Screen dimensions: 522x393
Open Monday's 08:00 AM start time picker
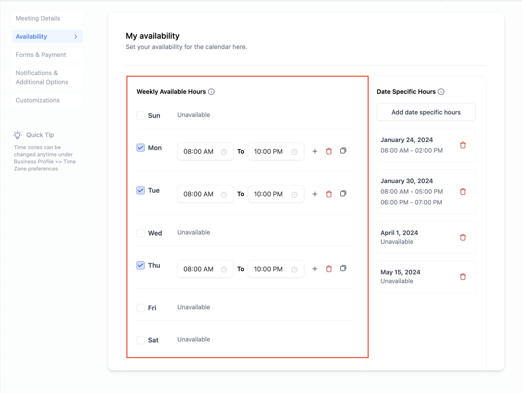[x=205, y=151]
